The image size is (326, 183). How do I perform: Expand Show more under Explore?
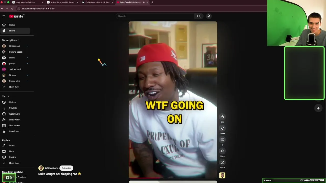tap(15, 163)
